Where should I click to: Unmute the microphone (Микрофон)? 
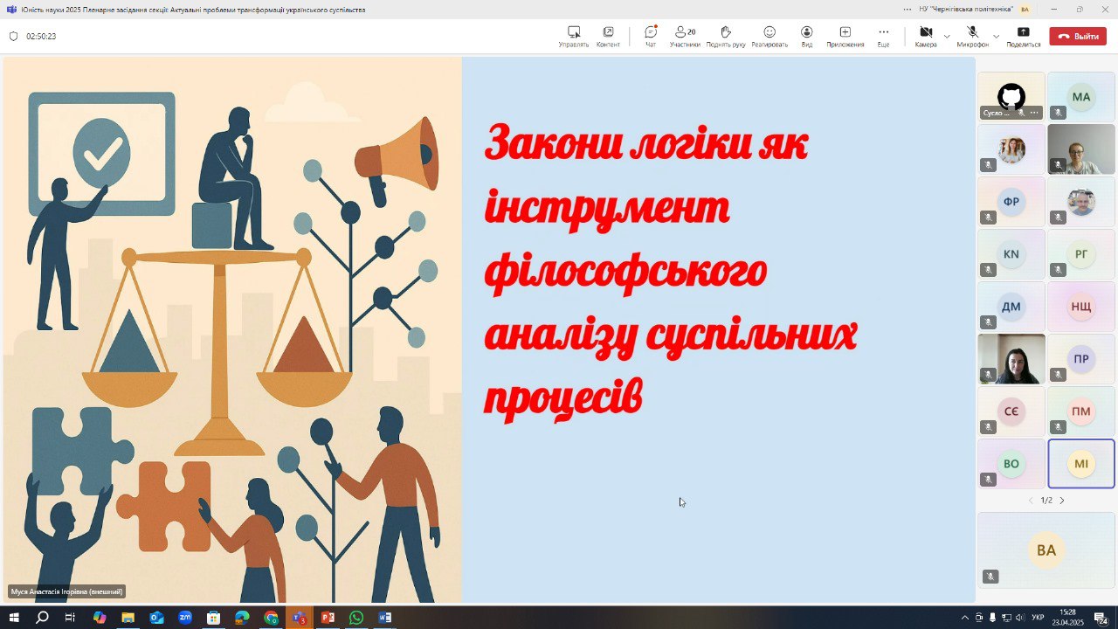click(972, 36)
